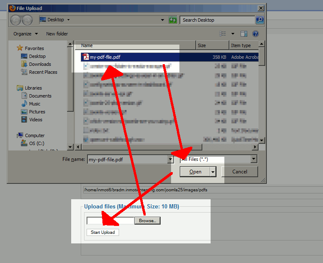
Task: Click the file list scroll up arrow
Action: point(261,44)
